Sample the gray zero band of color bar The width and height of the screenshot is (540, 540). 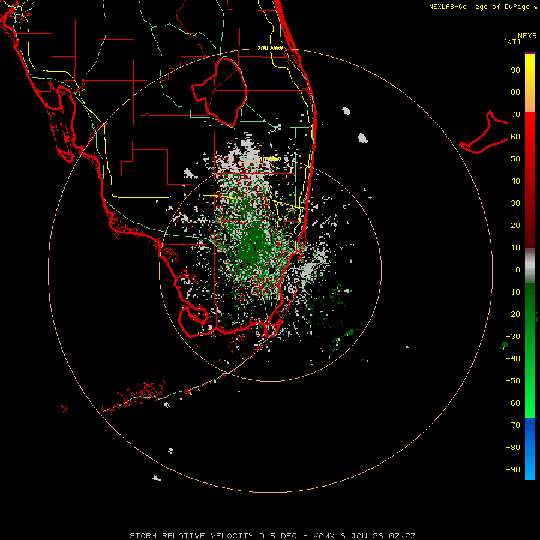click(530, 266)
